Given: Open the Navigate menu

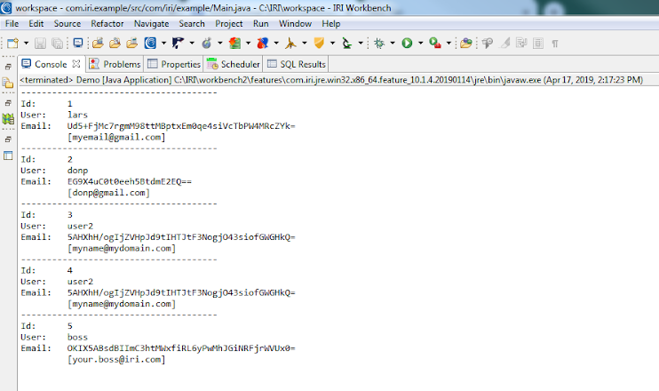Looking at the screenshot, I should [151, 23].
